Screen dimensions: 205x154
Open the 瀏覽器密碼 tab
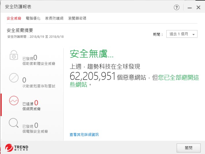tap(77, 18)
